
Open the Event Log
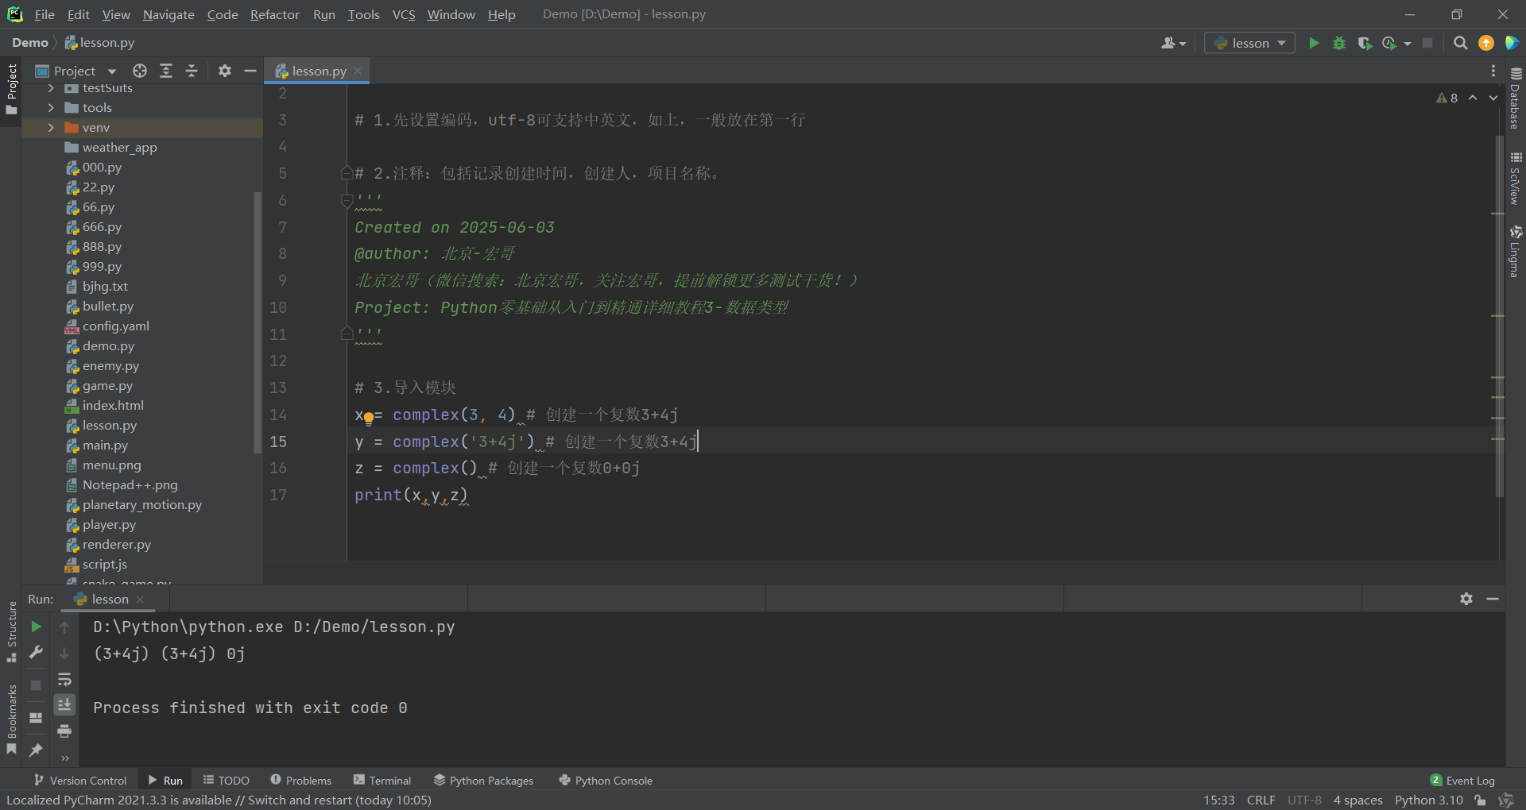(x=1462, y=781)
